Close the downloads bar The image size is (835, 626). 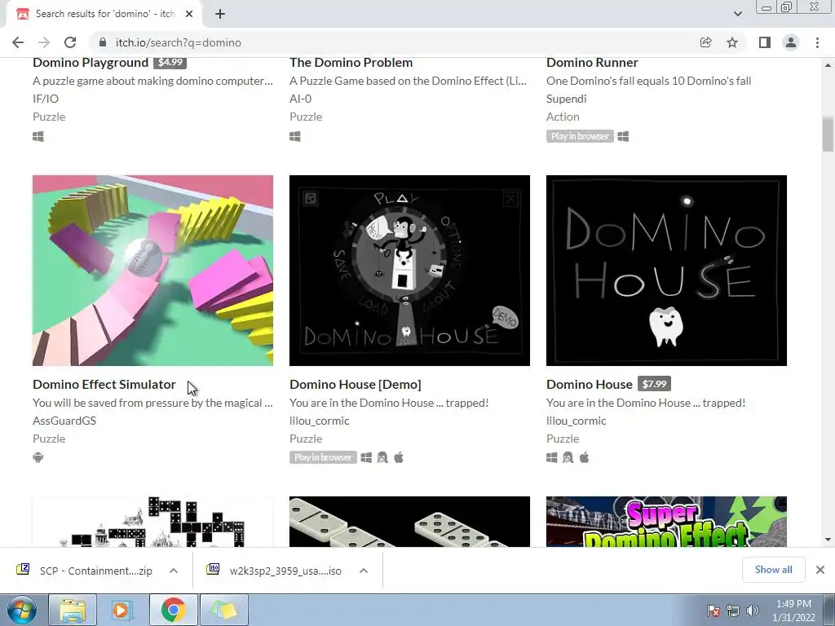pyautogui.click(x=820, y=570)
